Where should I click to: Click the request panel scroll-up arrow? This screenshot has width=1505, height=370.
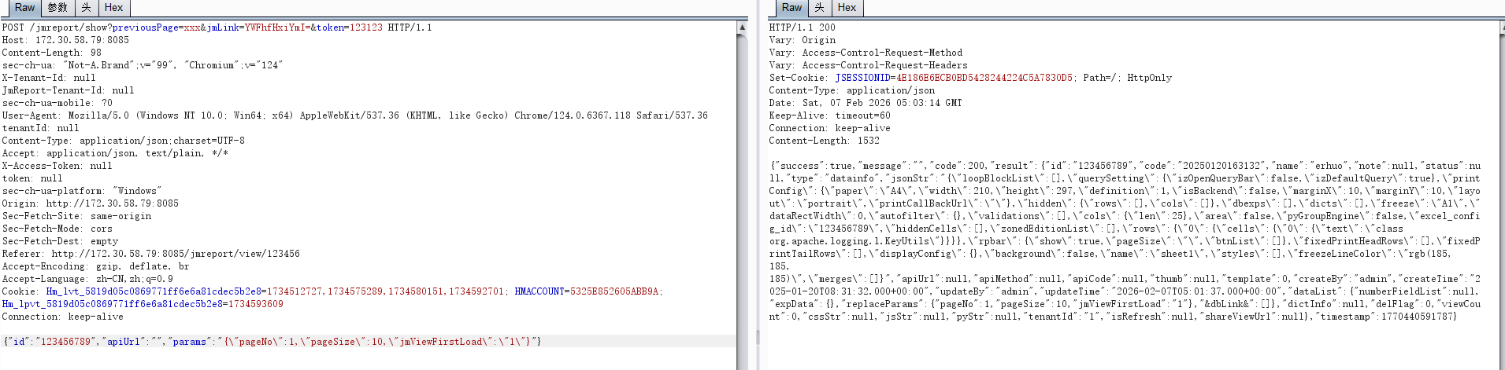[x=742, y=27]
